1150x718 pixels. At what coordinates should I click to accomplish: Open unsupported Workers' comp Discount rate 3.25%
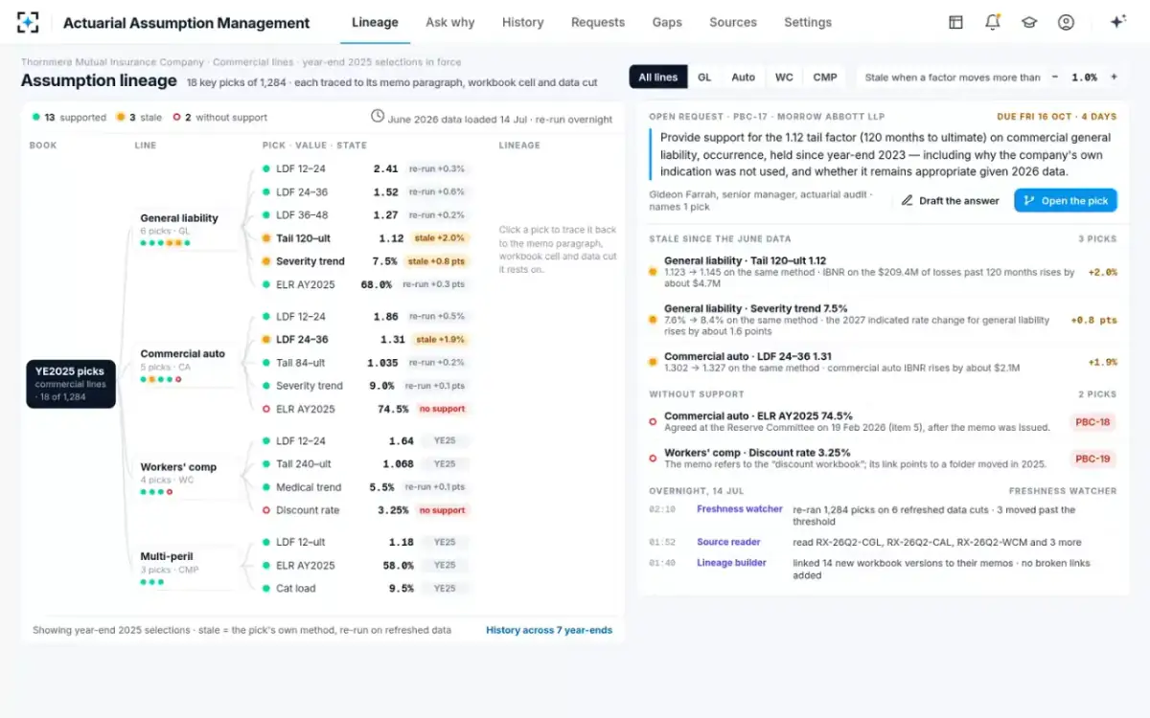click(x=882, y=459)
